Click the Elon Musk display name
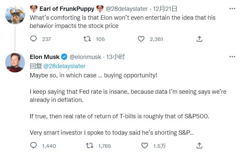243x154 pixels. (45, 57)
